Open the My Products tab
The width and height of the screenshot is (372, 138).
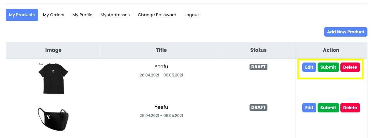coord(22,15)
